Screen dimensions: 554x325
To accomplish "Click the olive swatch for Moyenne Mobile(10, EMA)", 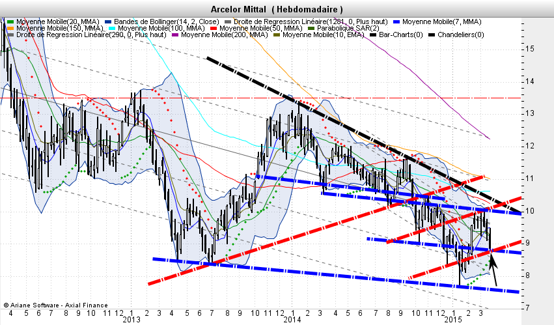I will coord(276,35).
